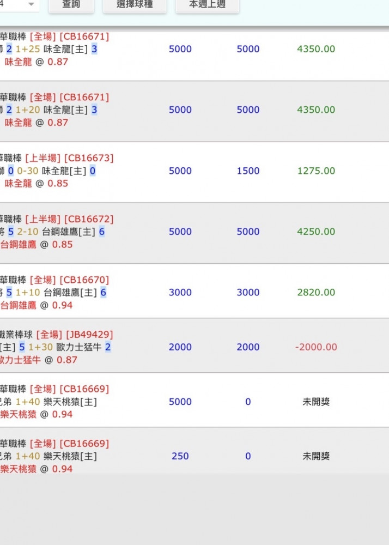The width and height of the screenshot is (389, 545).
Task: Open the 選擇球種 button
Action: 135,5
